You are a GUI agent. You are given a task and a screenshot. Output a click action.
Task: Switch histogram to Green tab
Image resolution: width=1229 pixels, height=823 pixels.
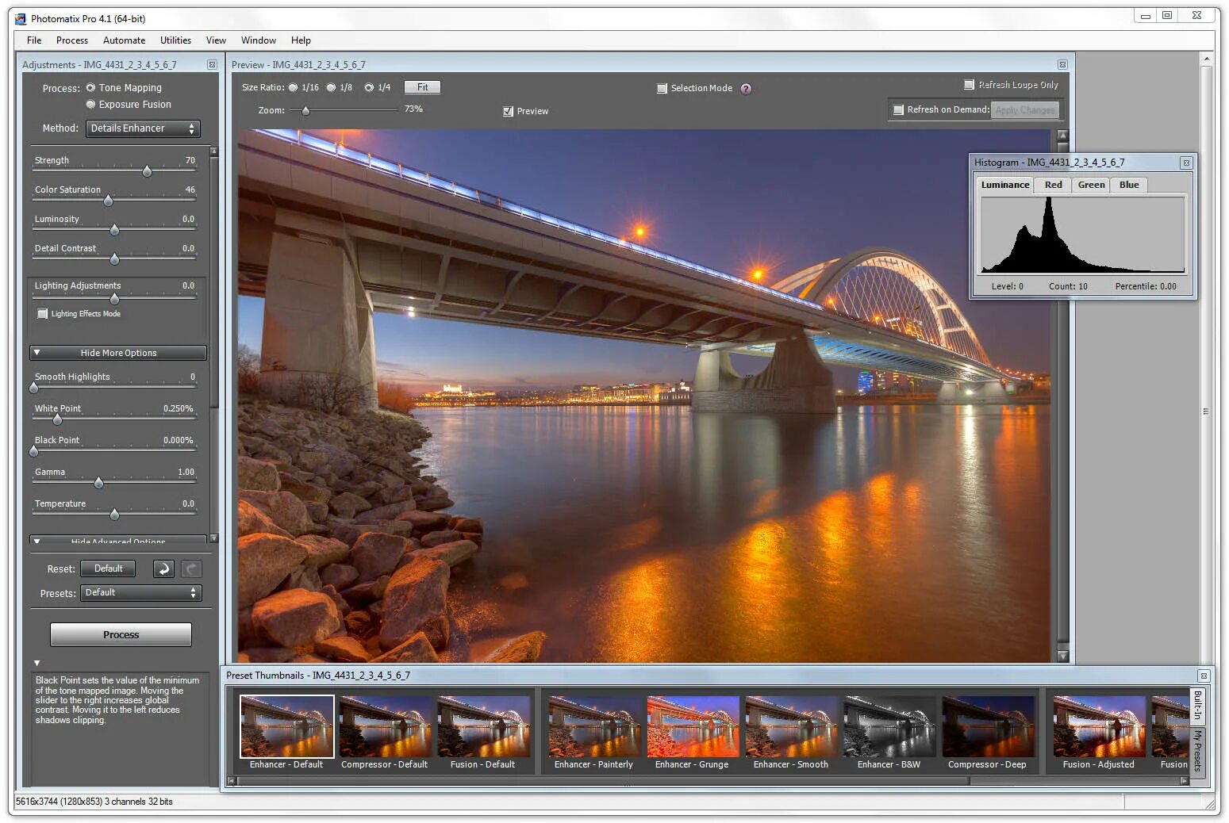1091,185
